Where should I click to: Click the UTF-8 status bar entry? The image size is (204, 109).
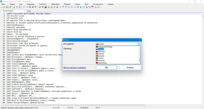pyautogui.click(x=98, y=107)
